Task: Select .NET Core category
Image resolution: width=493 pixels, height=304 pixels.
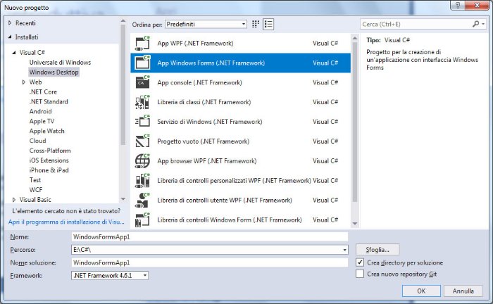Action: point(43,91)
